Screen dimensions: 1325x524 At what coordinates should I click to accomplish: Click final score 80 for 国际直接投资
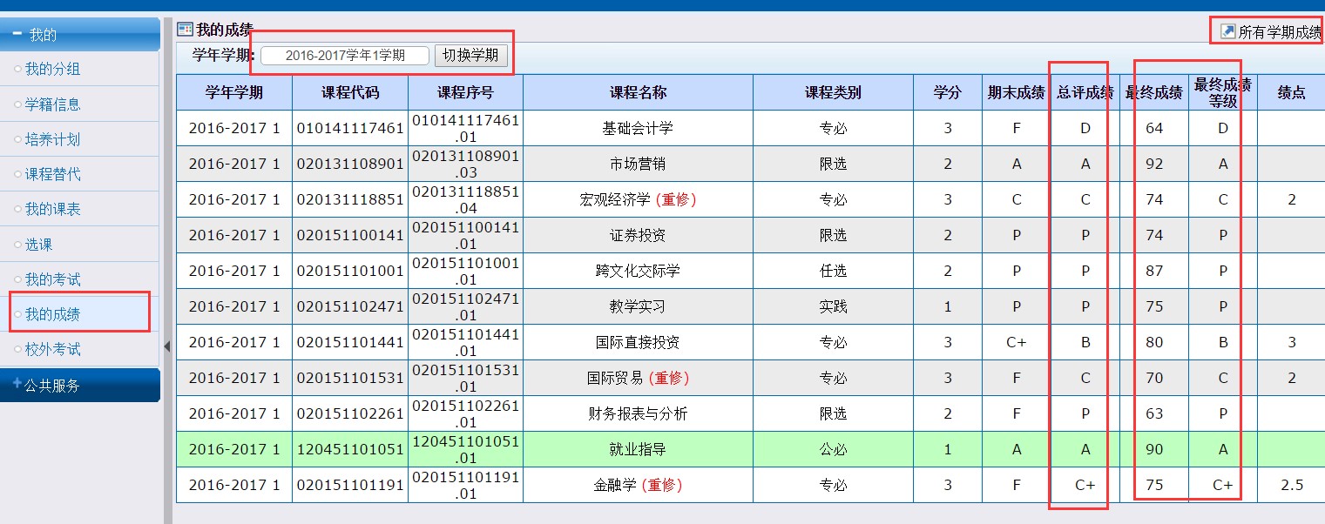(1154, 343)
